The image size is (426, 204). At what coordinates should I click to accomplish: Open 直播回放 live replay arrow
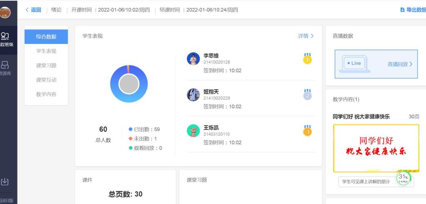(400, 64)
